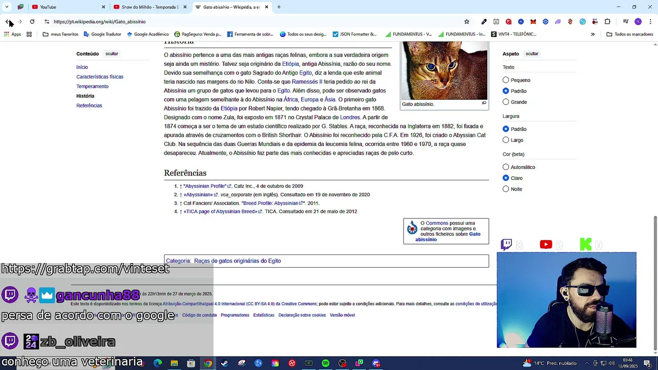
Task: Open the volume control in system tray
Action: pyautogui.click(x=612, y=363)
